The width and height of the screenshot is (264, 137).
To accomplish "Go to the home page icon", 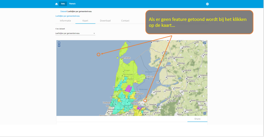I will (x=56, y=4).
